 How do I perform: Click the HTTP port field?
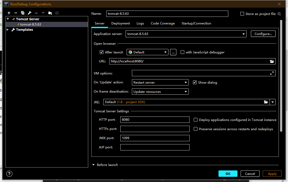tap(155, 120)
